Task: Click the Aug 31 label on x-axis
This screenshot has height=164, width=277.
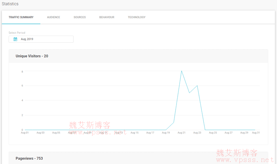Action: (x=255, y=133)
